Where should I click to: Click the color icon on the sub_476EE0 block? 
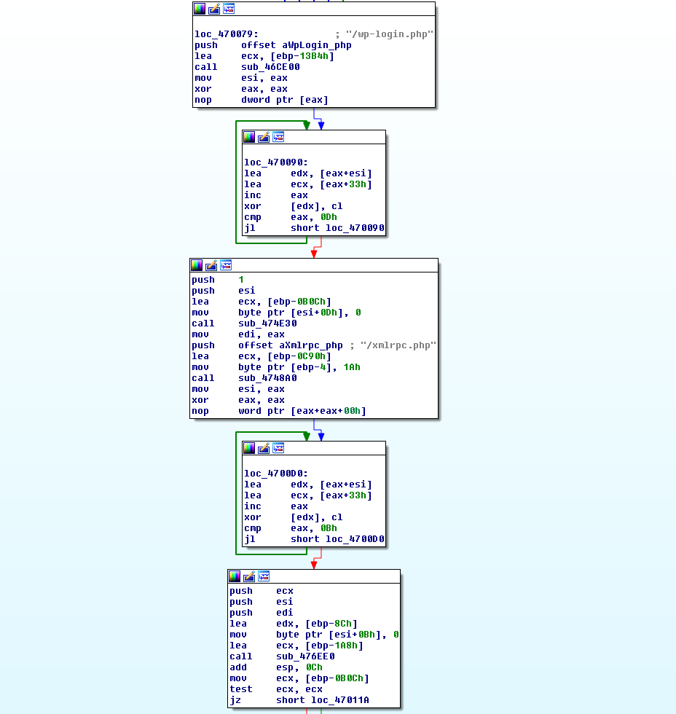[235, 576]
